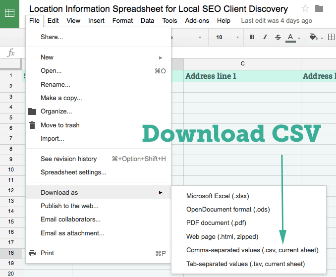Viewport: 336px width, 277px height.
Task: Choose Organize with folder icon
Action: [x=56, y=111]
